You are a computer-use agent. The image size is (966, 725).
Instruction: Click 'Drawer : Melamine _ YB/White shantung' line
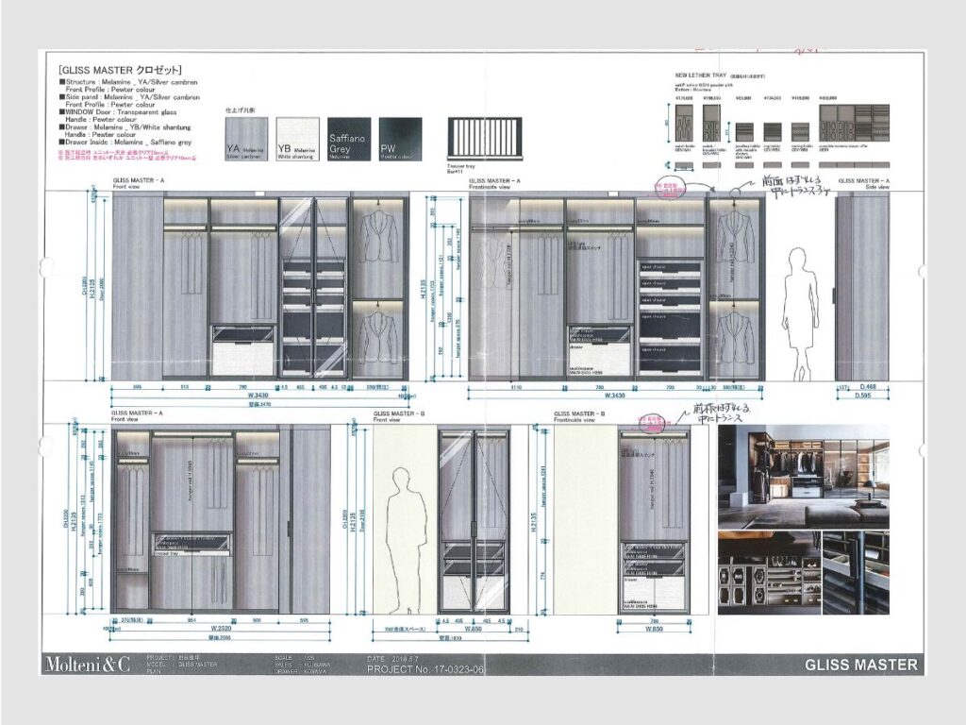tap(125, 127)
